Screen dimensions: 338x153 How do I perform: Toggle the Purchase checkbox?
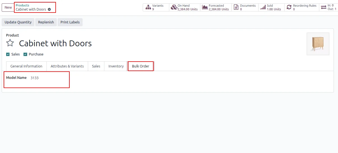(25, 54)
